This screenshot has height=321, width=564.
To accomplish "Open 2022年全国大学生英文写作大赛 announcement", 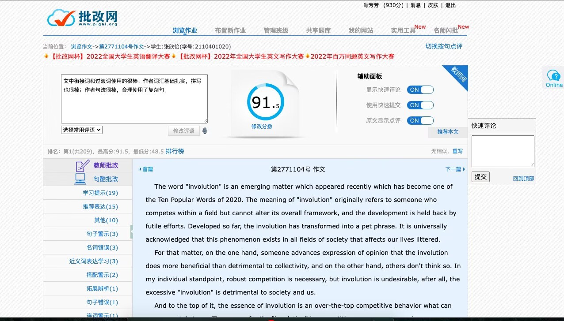I will click(241, 56).
